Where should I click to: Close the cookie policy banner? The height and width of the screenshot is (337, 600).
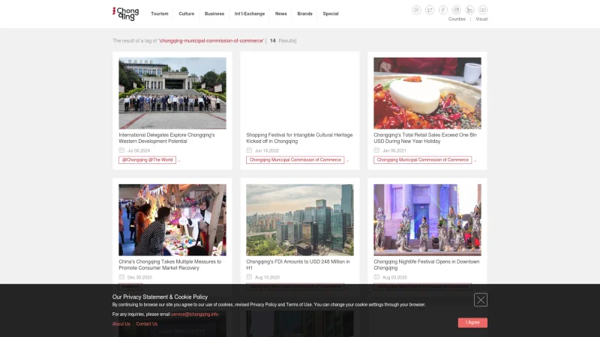click(481, 300)
